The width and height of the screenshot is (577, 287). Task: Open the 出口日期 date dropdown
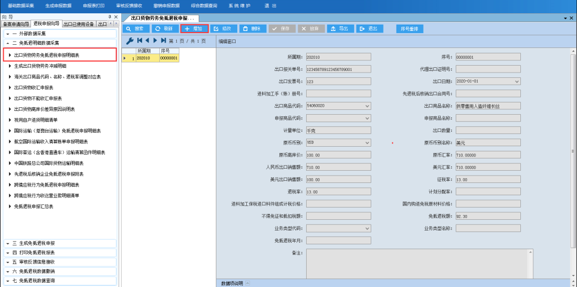(517, 82)
